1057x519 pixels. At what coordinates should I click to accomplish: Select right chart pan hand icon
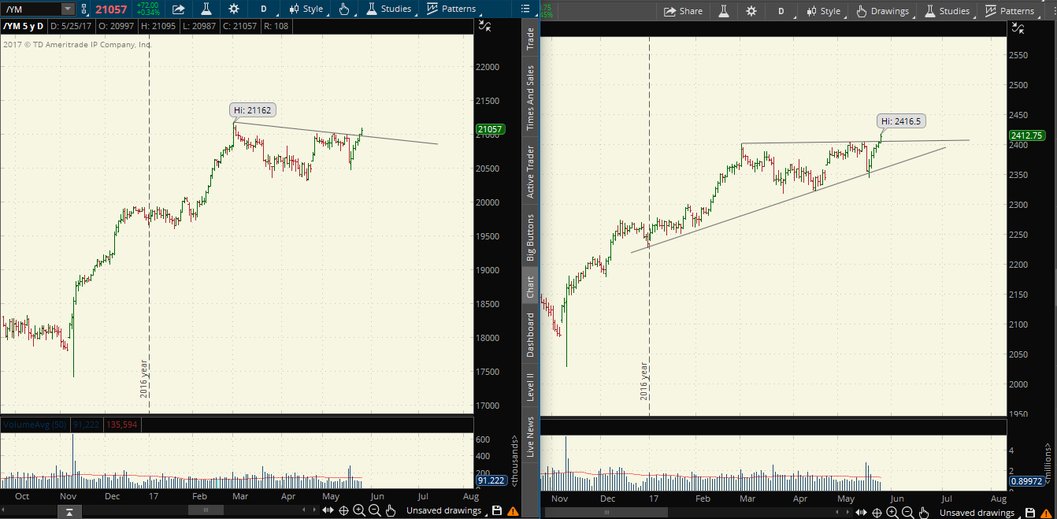point(924,513)
